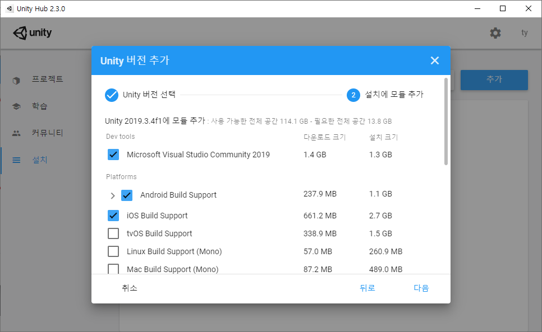Click the module list scrollbar
The width and height of the screenshot is (542, 332).
(446, 121)
